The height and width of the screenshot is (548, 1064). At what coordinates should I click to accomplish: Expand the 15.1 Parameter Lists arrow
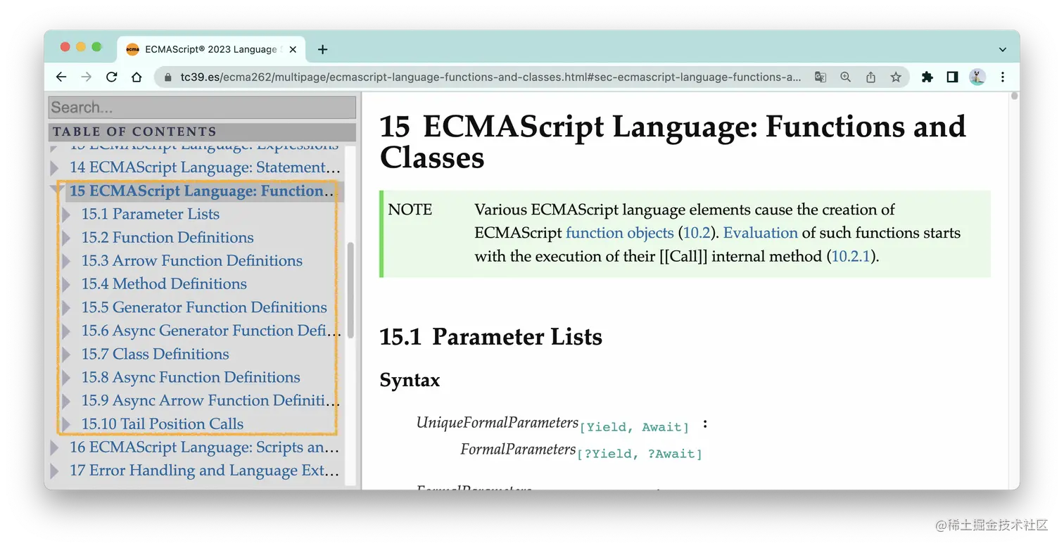(x=67, y=215)
